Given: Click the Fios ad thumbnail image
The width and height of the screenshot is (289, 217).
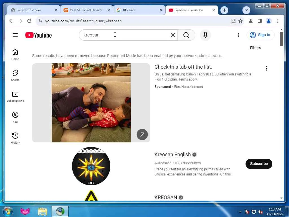Looking at the screenshot, I should (x=91, y=103).
